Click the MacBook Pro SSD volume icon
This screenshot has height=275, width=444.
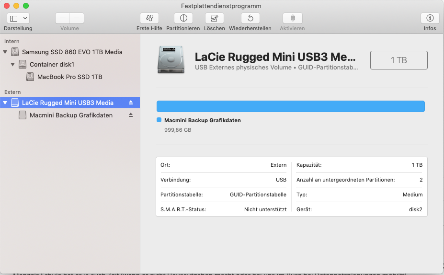[30, 77]
